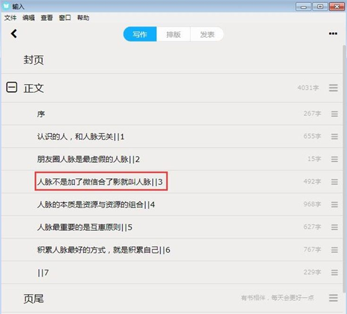Open chapter 人脉最重要的是互惠原则||5

click(x=84, y=227)
